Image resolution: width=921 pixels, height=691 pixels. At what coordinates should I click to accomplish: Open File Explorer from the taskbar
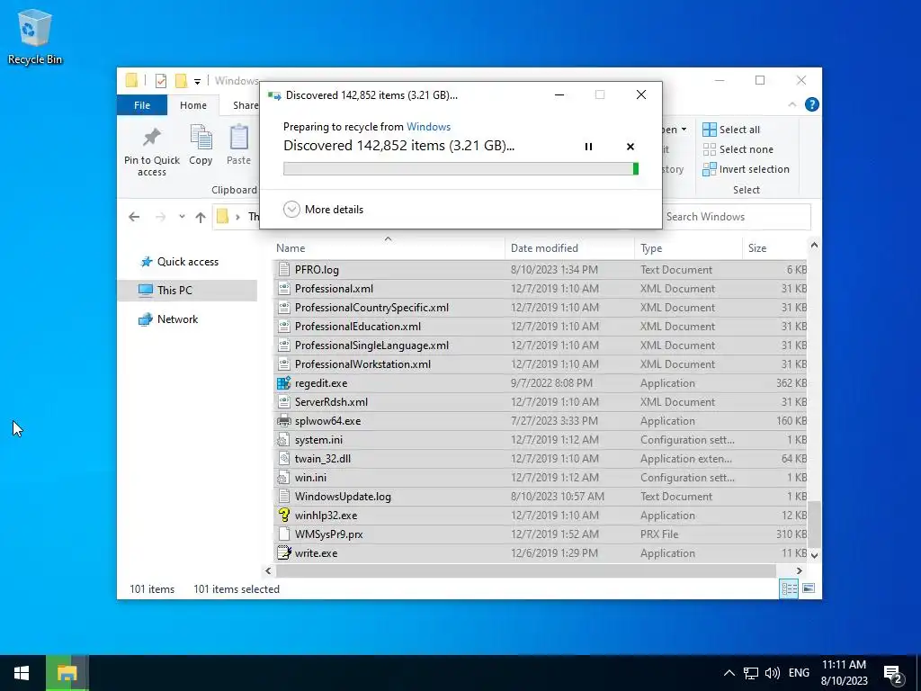click(x=67, y=673)
